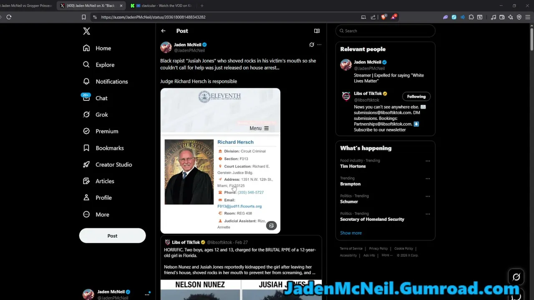Open the Articles icon in the sidebar
This screenshot has height=300, width=534.
coord(86,181)
